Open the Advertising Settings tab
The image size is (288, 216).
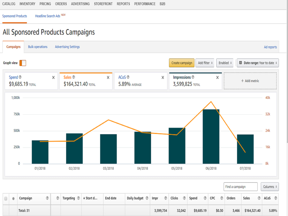point(67,47)
